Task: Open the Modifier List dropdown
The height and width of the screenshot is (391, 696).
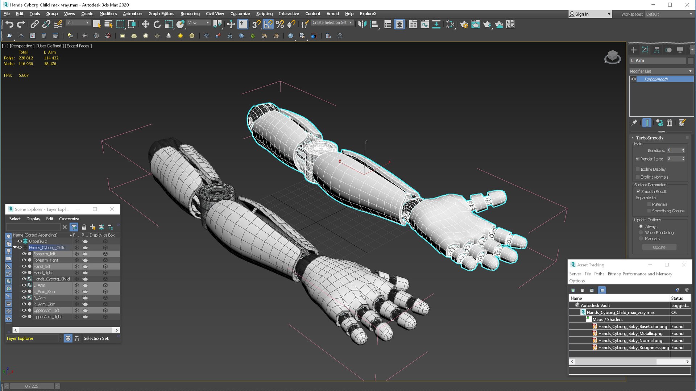Action: point(661,71)
